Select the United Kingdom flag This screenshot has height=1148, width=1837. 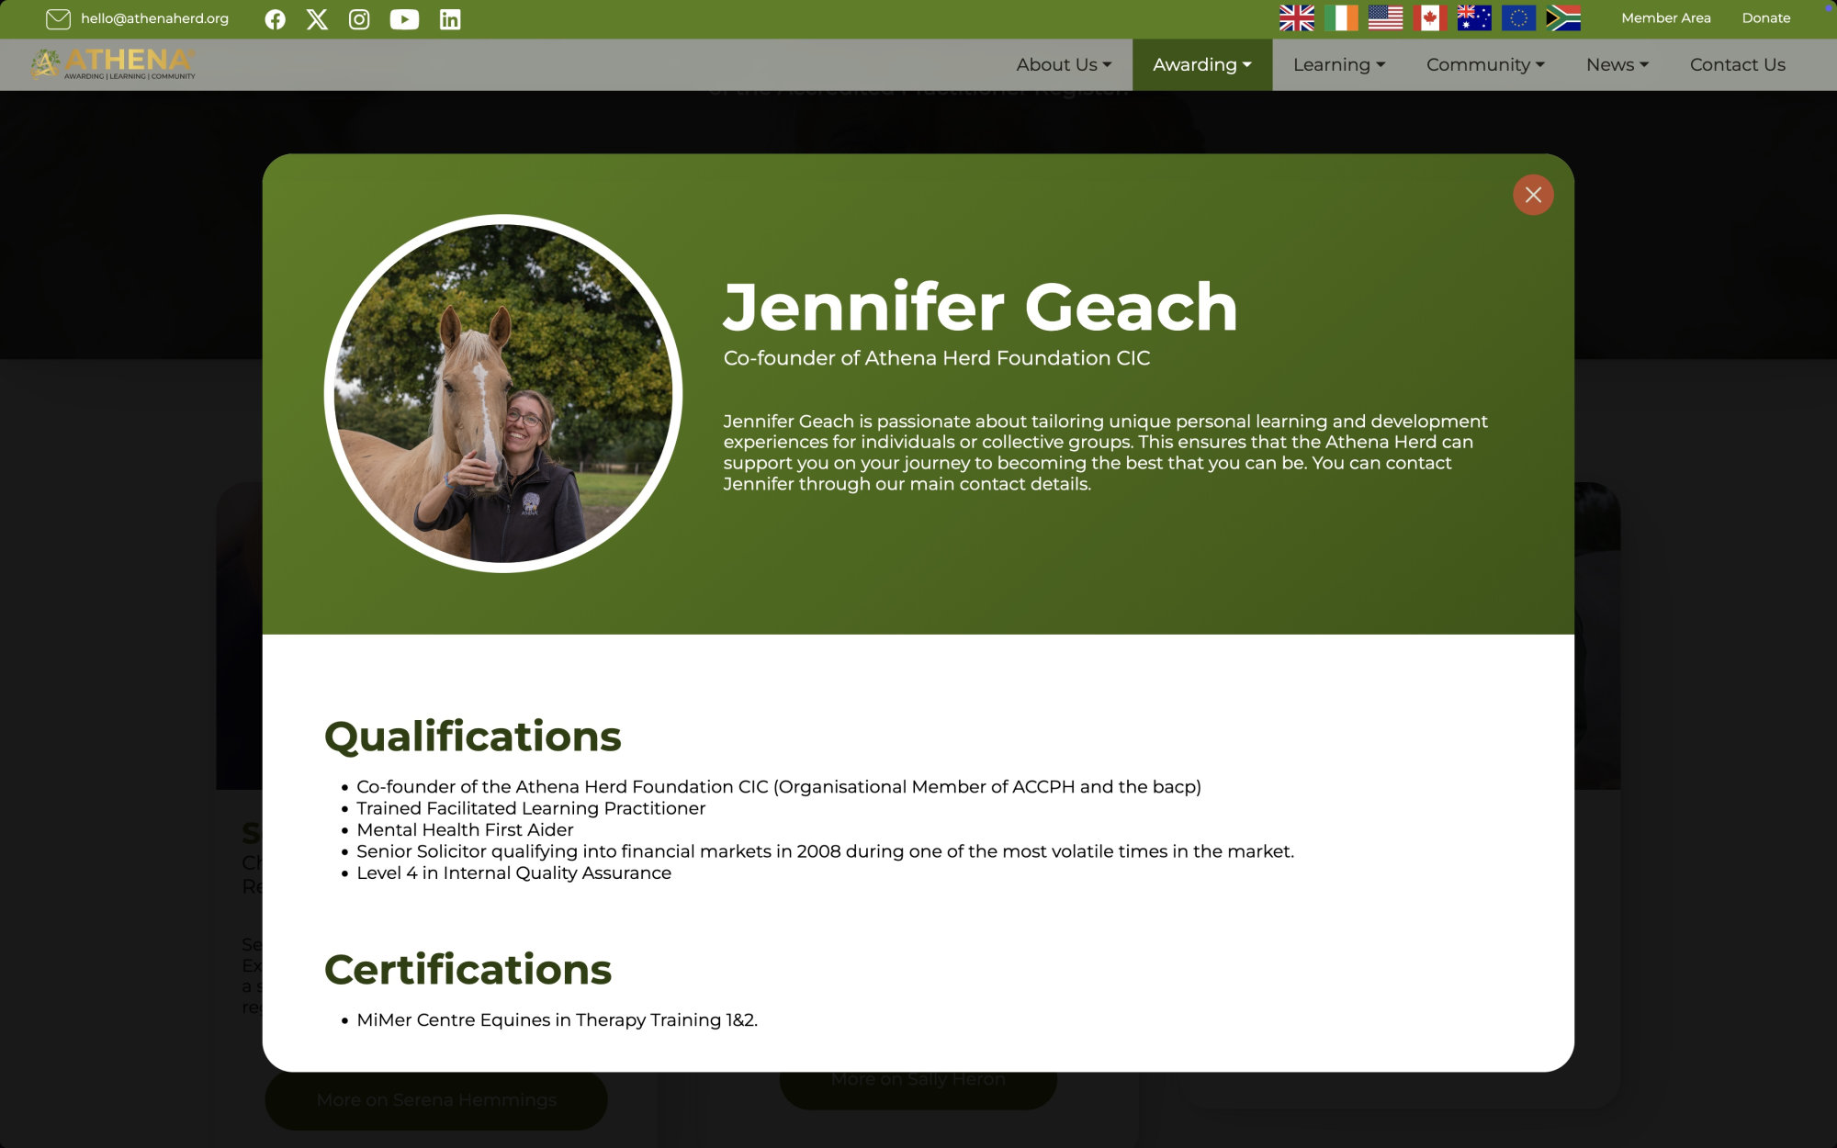click(1297, 18)
